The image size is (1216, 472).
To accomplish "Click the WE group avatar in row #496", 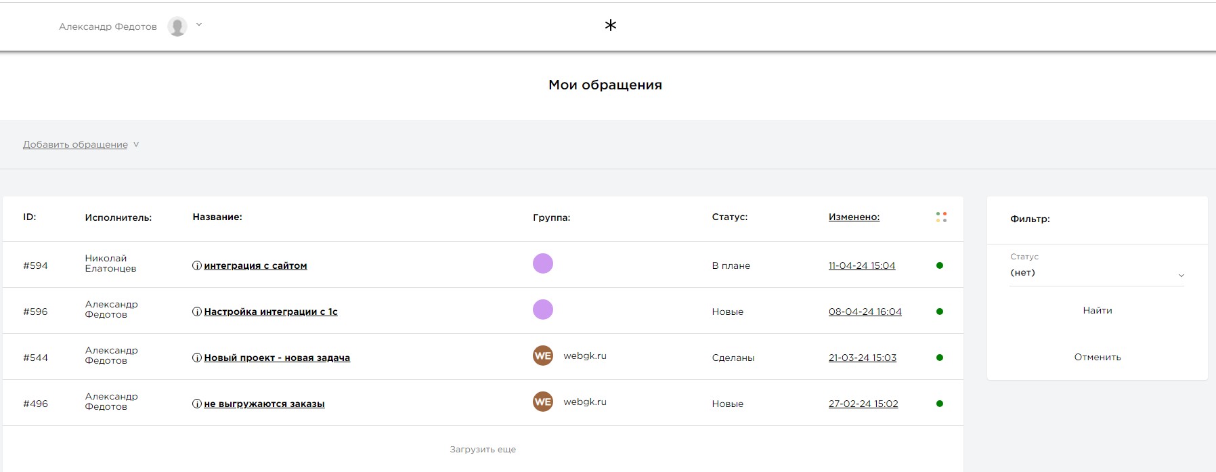I will pyautogui.click(x=543, y=402).
